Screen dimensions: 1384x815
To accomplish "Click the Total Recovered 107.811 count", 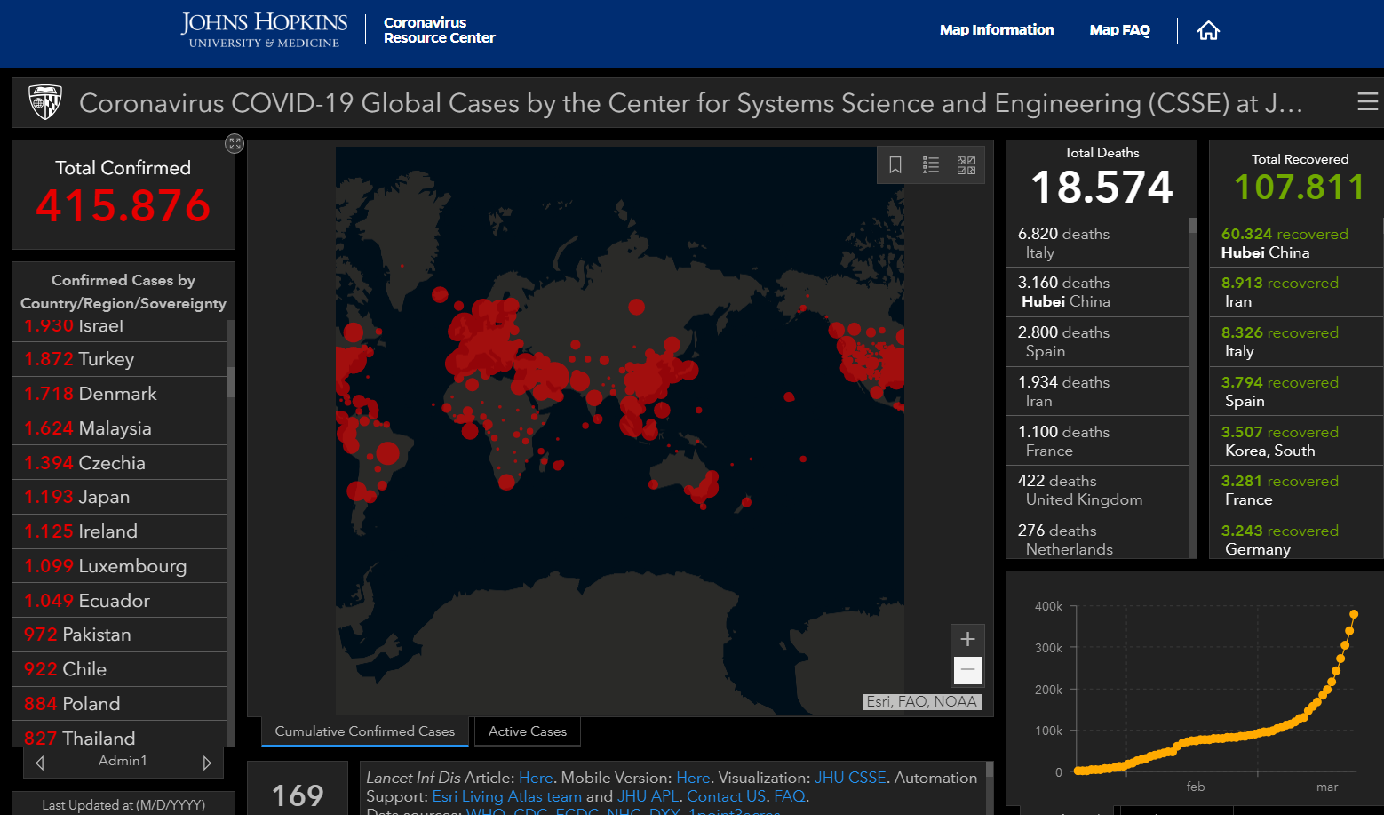I will (1300, 188).
